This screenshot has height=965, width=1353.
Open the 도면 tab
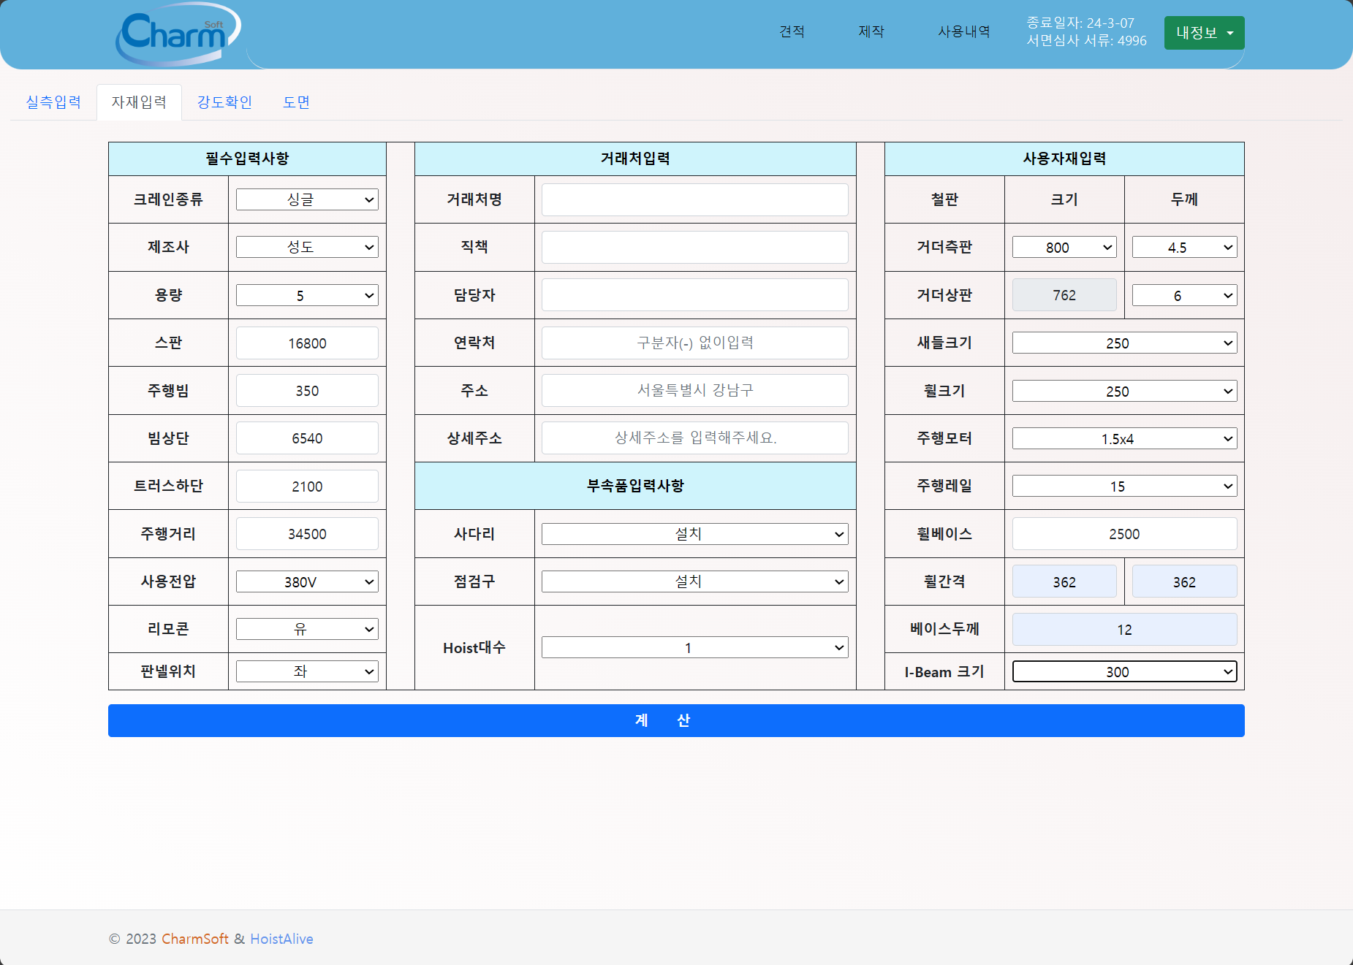click(x=296, y=102)
